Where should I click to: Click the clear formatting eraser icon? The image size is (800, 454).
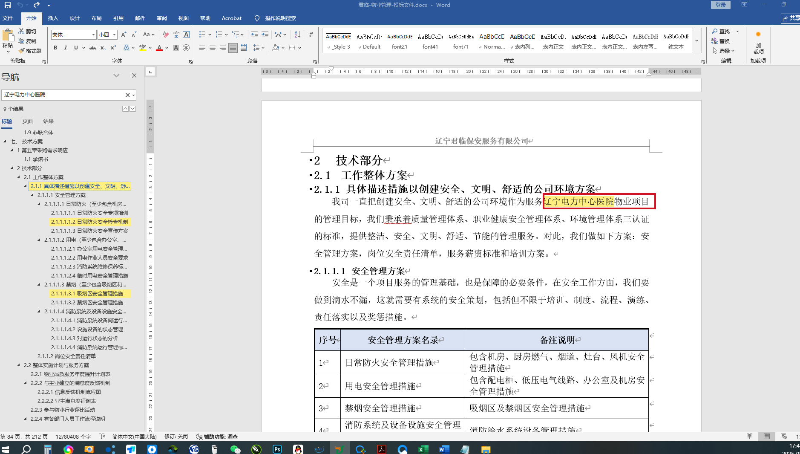166,35
